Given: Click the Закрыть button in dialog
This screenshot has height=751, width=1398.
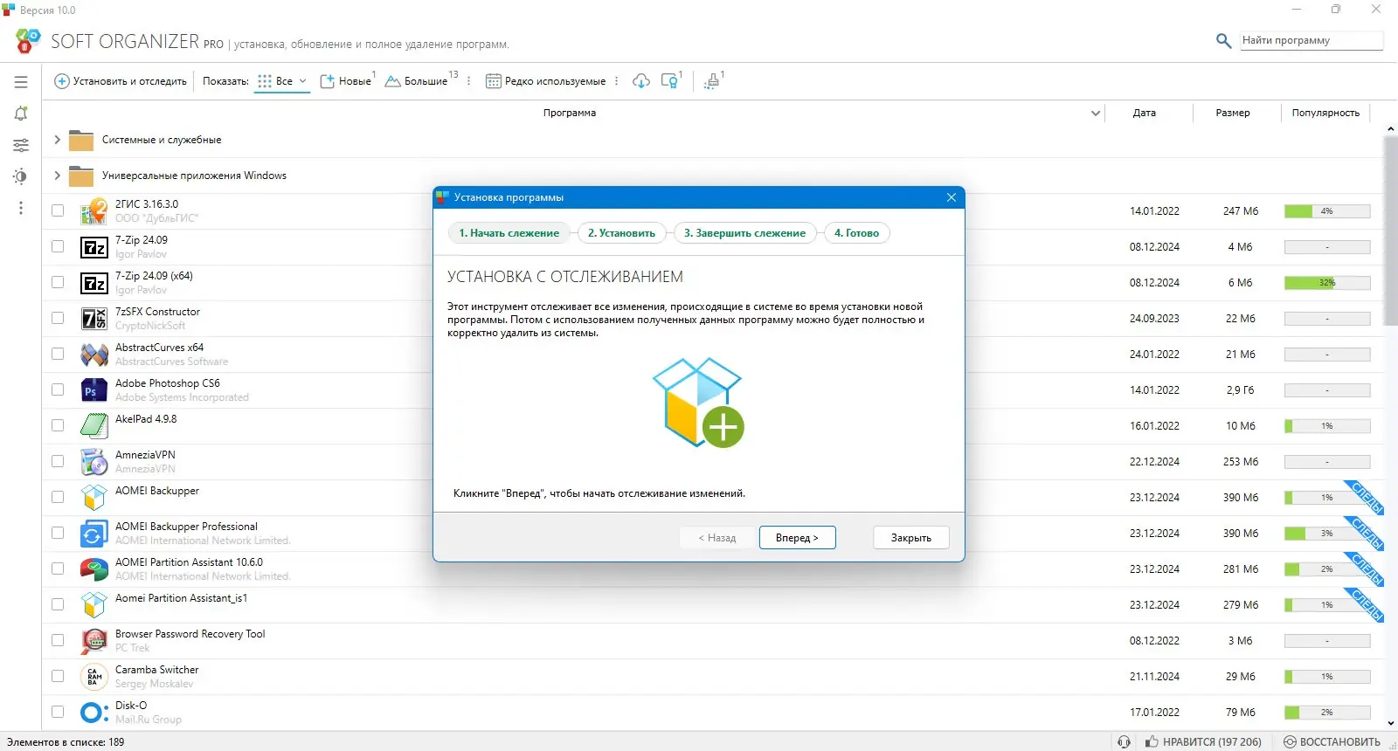Looking at the screenshot, I should pyautogui.click(x=911, y=538).
